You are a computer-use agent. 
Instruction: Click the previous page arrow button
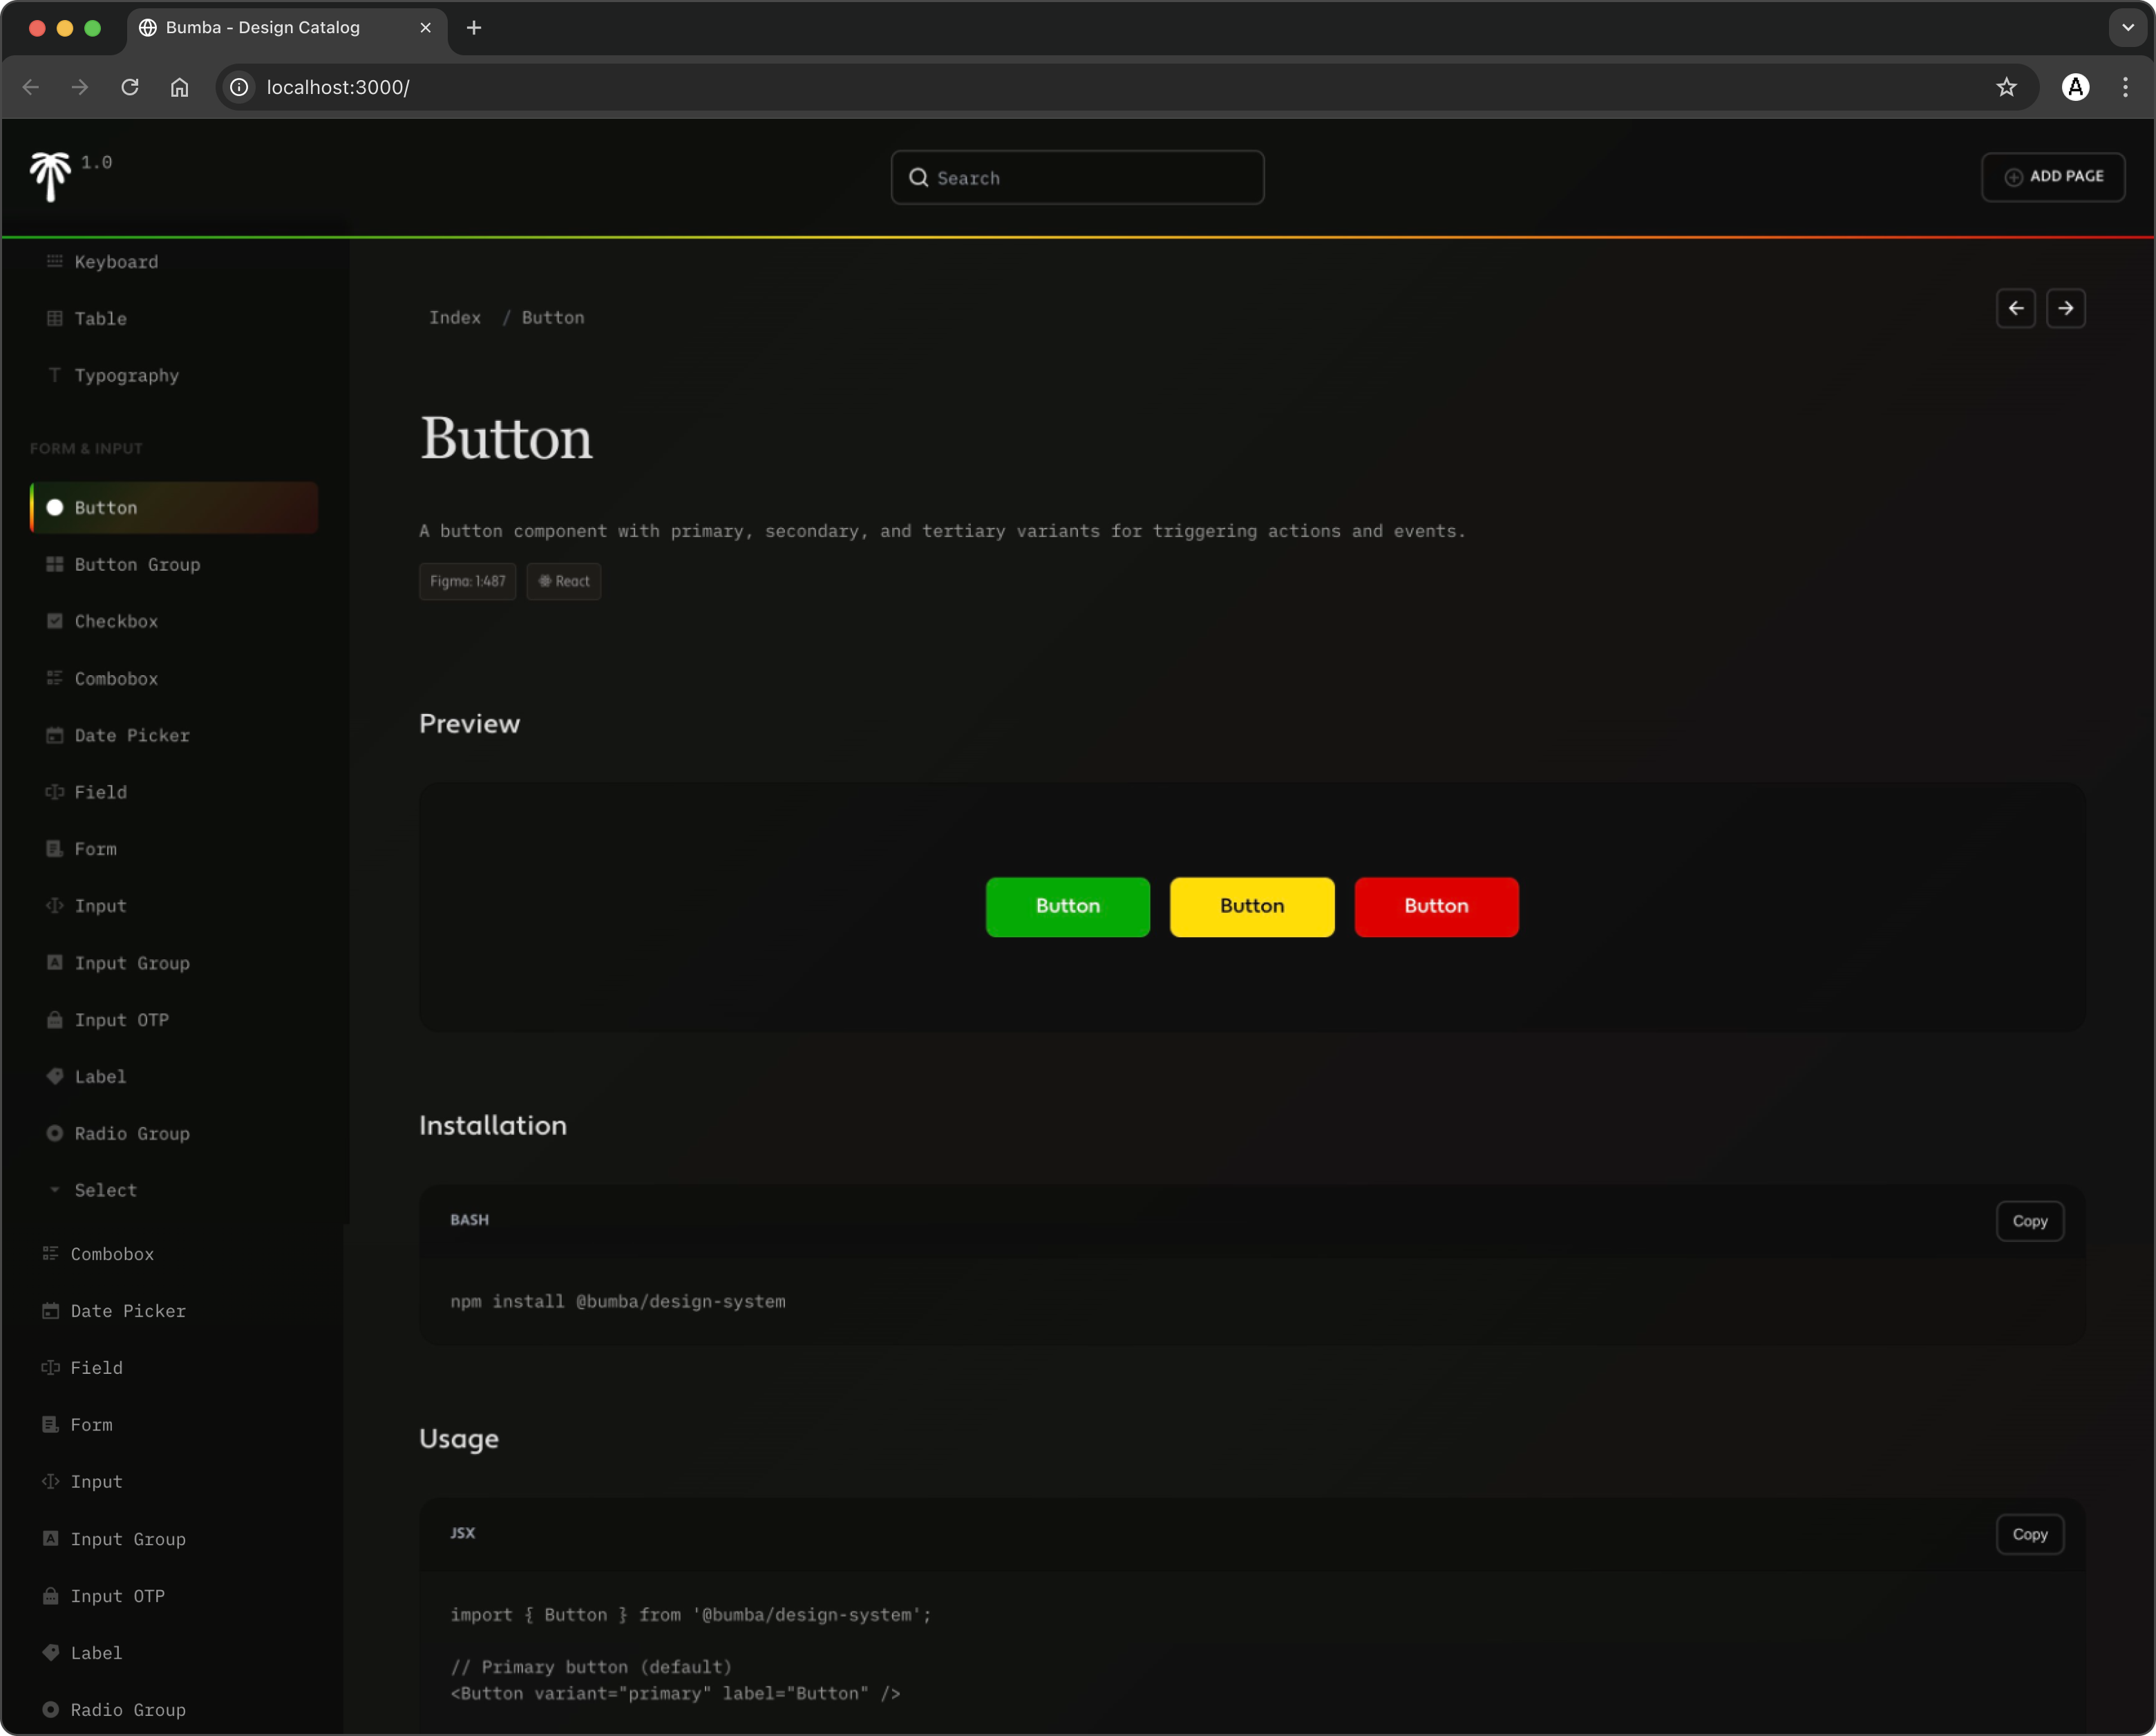pyautogui.click(x=2015, y=308)
